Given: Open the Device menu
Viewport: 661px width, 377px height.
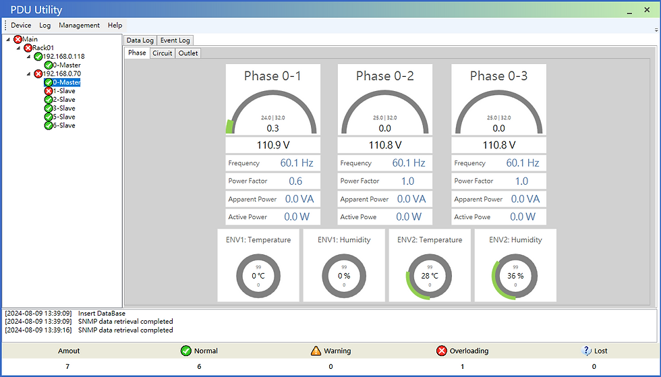Looking at the screenshot, I should [21, 26].
